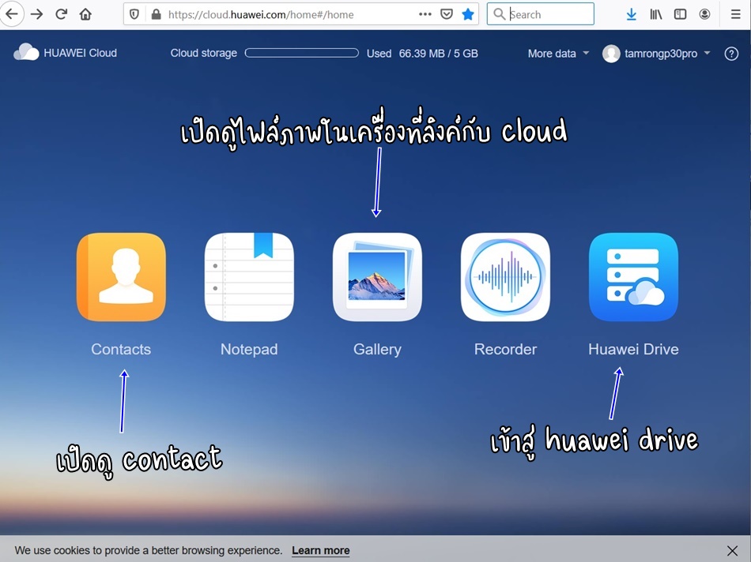Open page actions three-dot menu

425,14
